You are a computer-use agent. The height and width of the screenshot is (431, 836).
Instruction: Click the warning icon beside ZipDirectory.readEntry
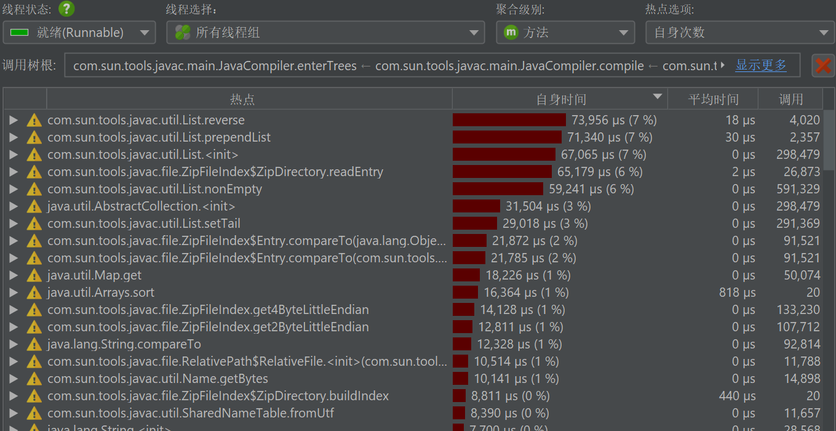click(x=34, y=172)
